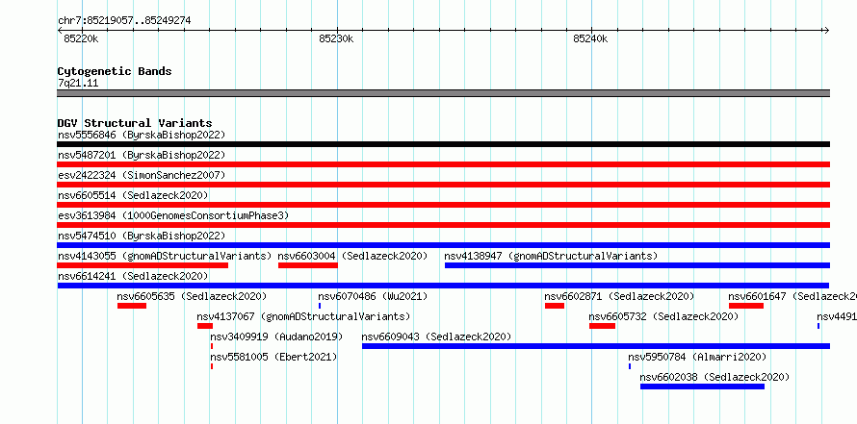The width and height of the screenshot is (857, 424).
Task: Click the Cytogenetic Bands track title
Action: pos(115,71)
